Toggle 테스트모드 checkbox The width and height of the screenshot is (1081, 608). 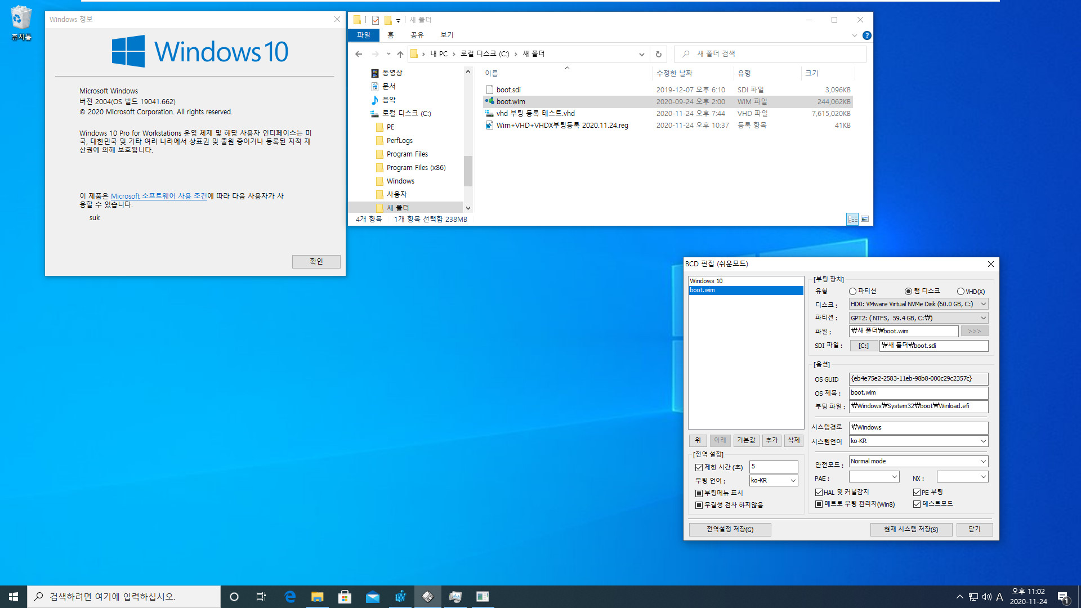[917, 504]
